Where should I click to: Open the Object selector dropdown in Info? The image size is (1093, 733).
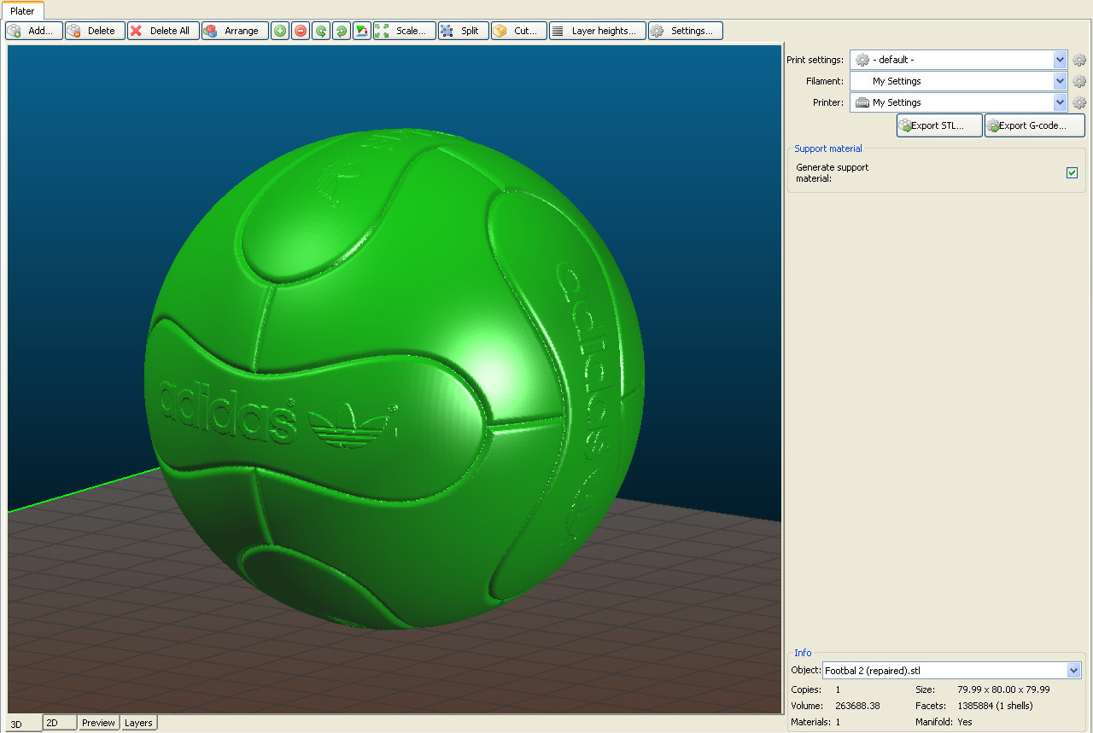[x=1074, y=671]
